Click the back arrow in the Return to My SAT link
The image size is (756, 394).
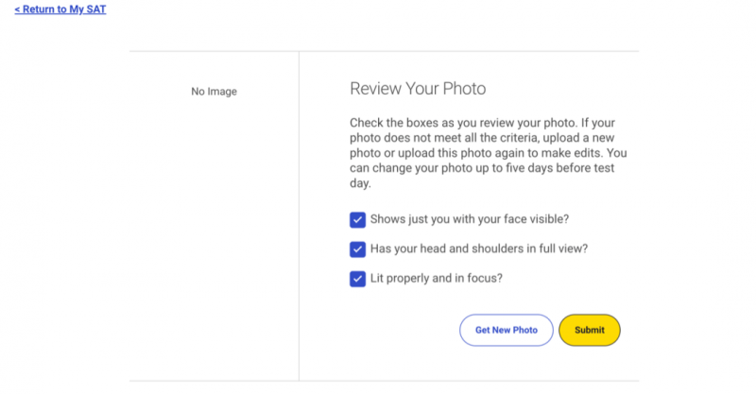[17, 9]
